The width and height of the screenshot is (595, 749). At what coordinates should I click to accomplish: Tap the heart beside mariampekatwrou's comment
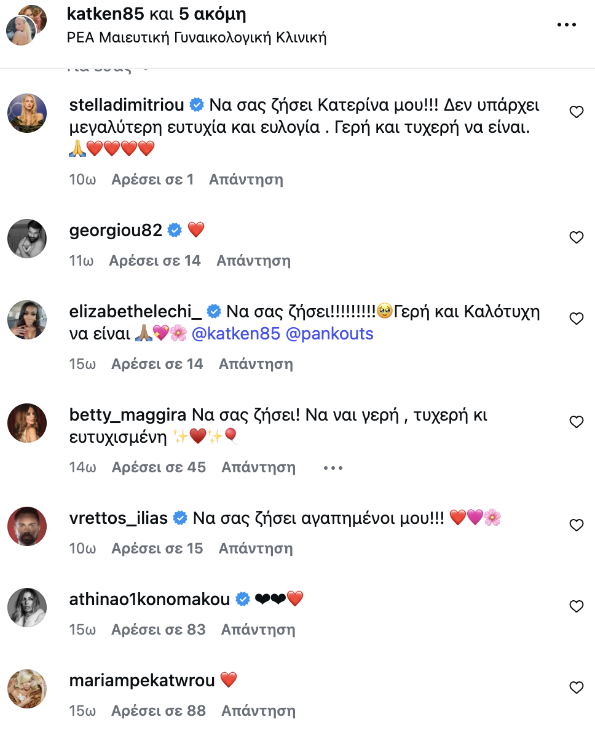pyautogui.click(x=576, y=688)
